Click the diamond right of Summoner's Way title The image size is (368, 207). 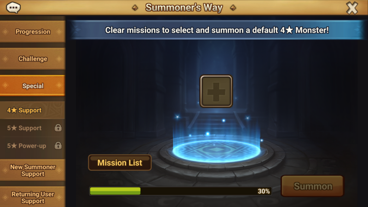pyautogui.click(x=233, y=8)
